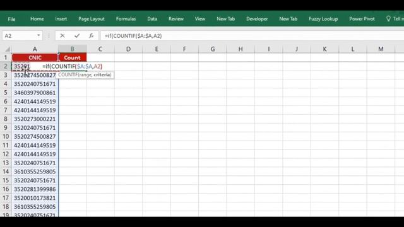The width and height of the screenshot is (404, 227).
Task: Click row 4 cell 3520240751671
Action: (x=35, y=84)
